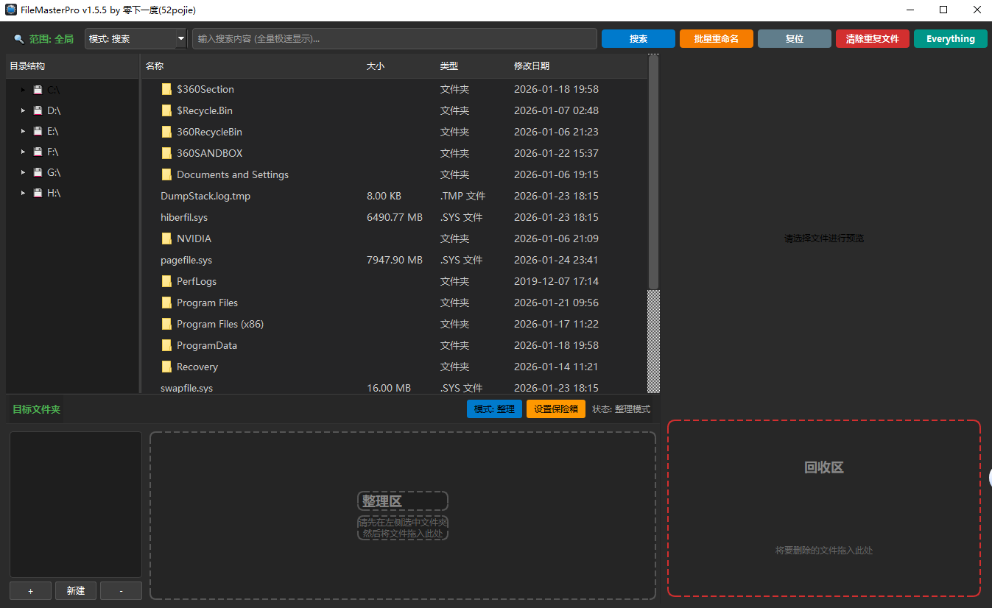The width and height of the screenshot is (992, 608).
Task: Click the red 清除重复文件 button
Action: point(872,39)
